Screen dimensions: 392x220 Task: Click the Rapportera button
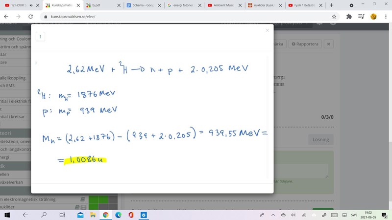coord(306,44)
